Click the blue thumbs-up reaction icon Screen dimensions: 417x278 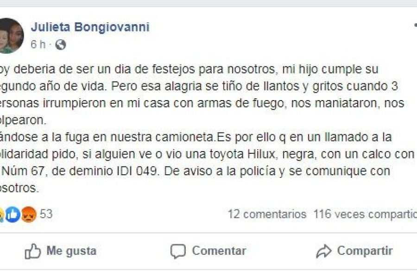[x=13, y=215]
